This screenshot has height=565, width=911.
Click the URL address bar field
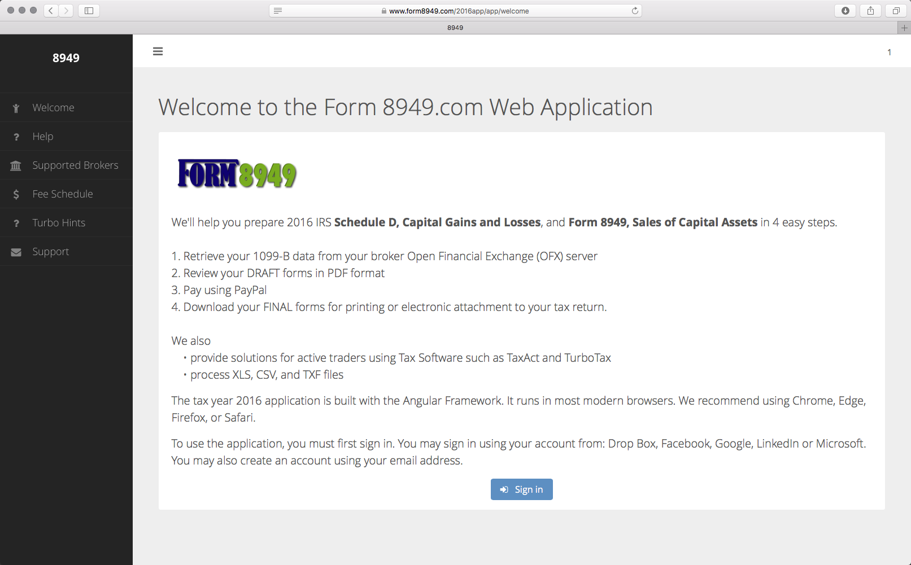455,11
